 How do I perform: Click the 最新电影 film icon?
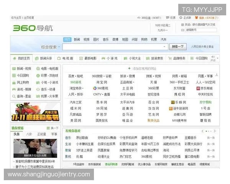(81, 58)
